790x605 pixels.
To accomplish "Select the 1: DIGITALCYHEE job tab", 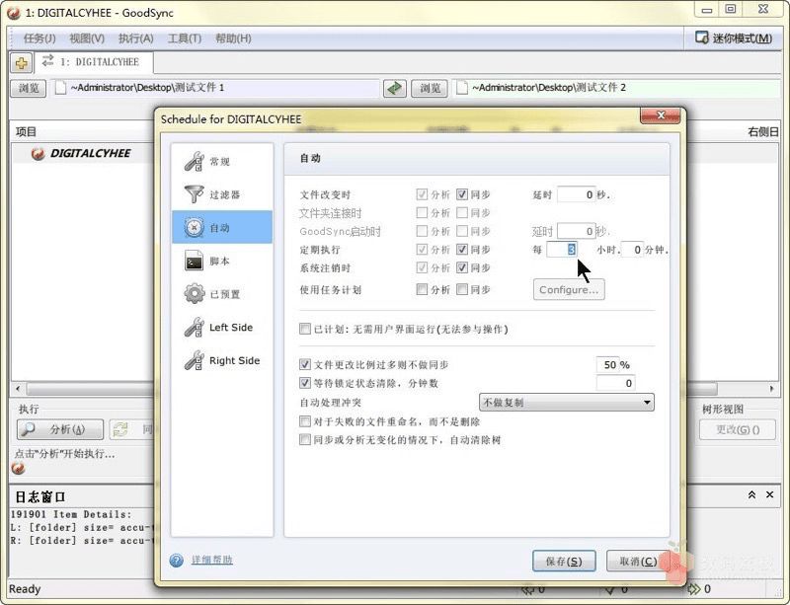I will coord(94,62).
